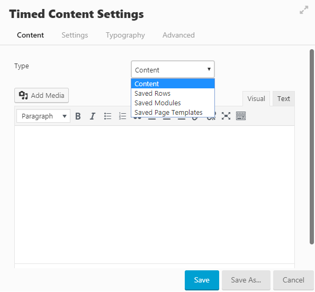315x292 pixels.
Task: Insert a bulleted list
Action: point(107,116)
